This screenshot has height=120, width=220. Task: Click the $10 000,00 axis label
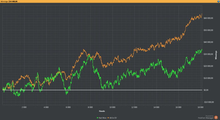click(x=208, y=78)
